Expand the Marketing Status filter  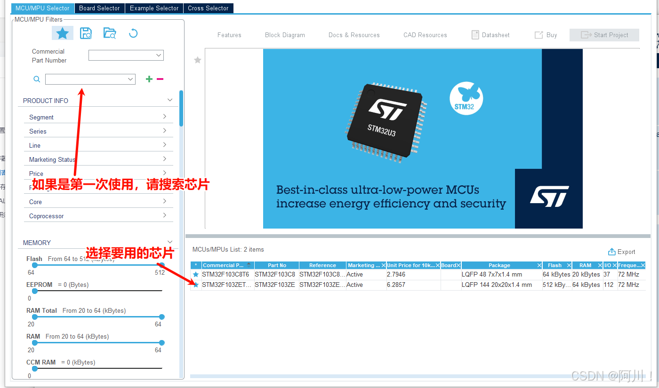pyautogui.click(x=164, y=159)
